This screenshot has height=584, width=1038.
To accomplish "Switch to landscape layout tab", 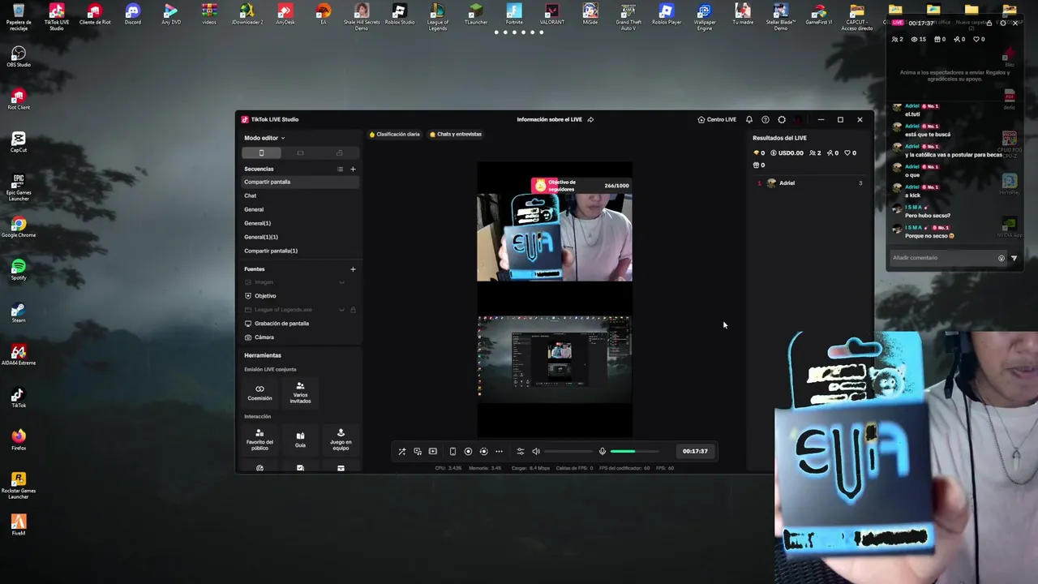I will tap(300, 152).
